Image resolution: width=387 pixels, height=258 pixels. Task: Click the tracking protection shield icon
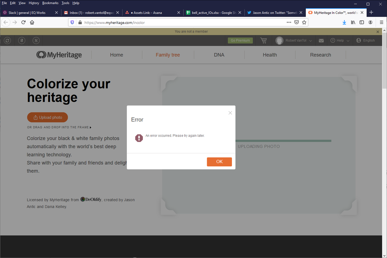tap(72, 22)
